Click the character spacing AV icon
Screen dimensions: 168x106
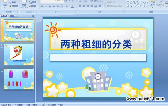[x=62, y=6]
